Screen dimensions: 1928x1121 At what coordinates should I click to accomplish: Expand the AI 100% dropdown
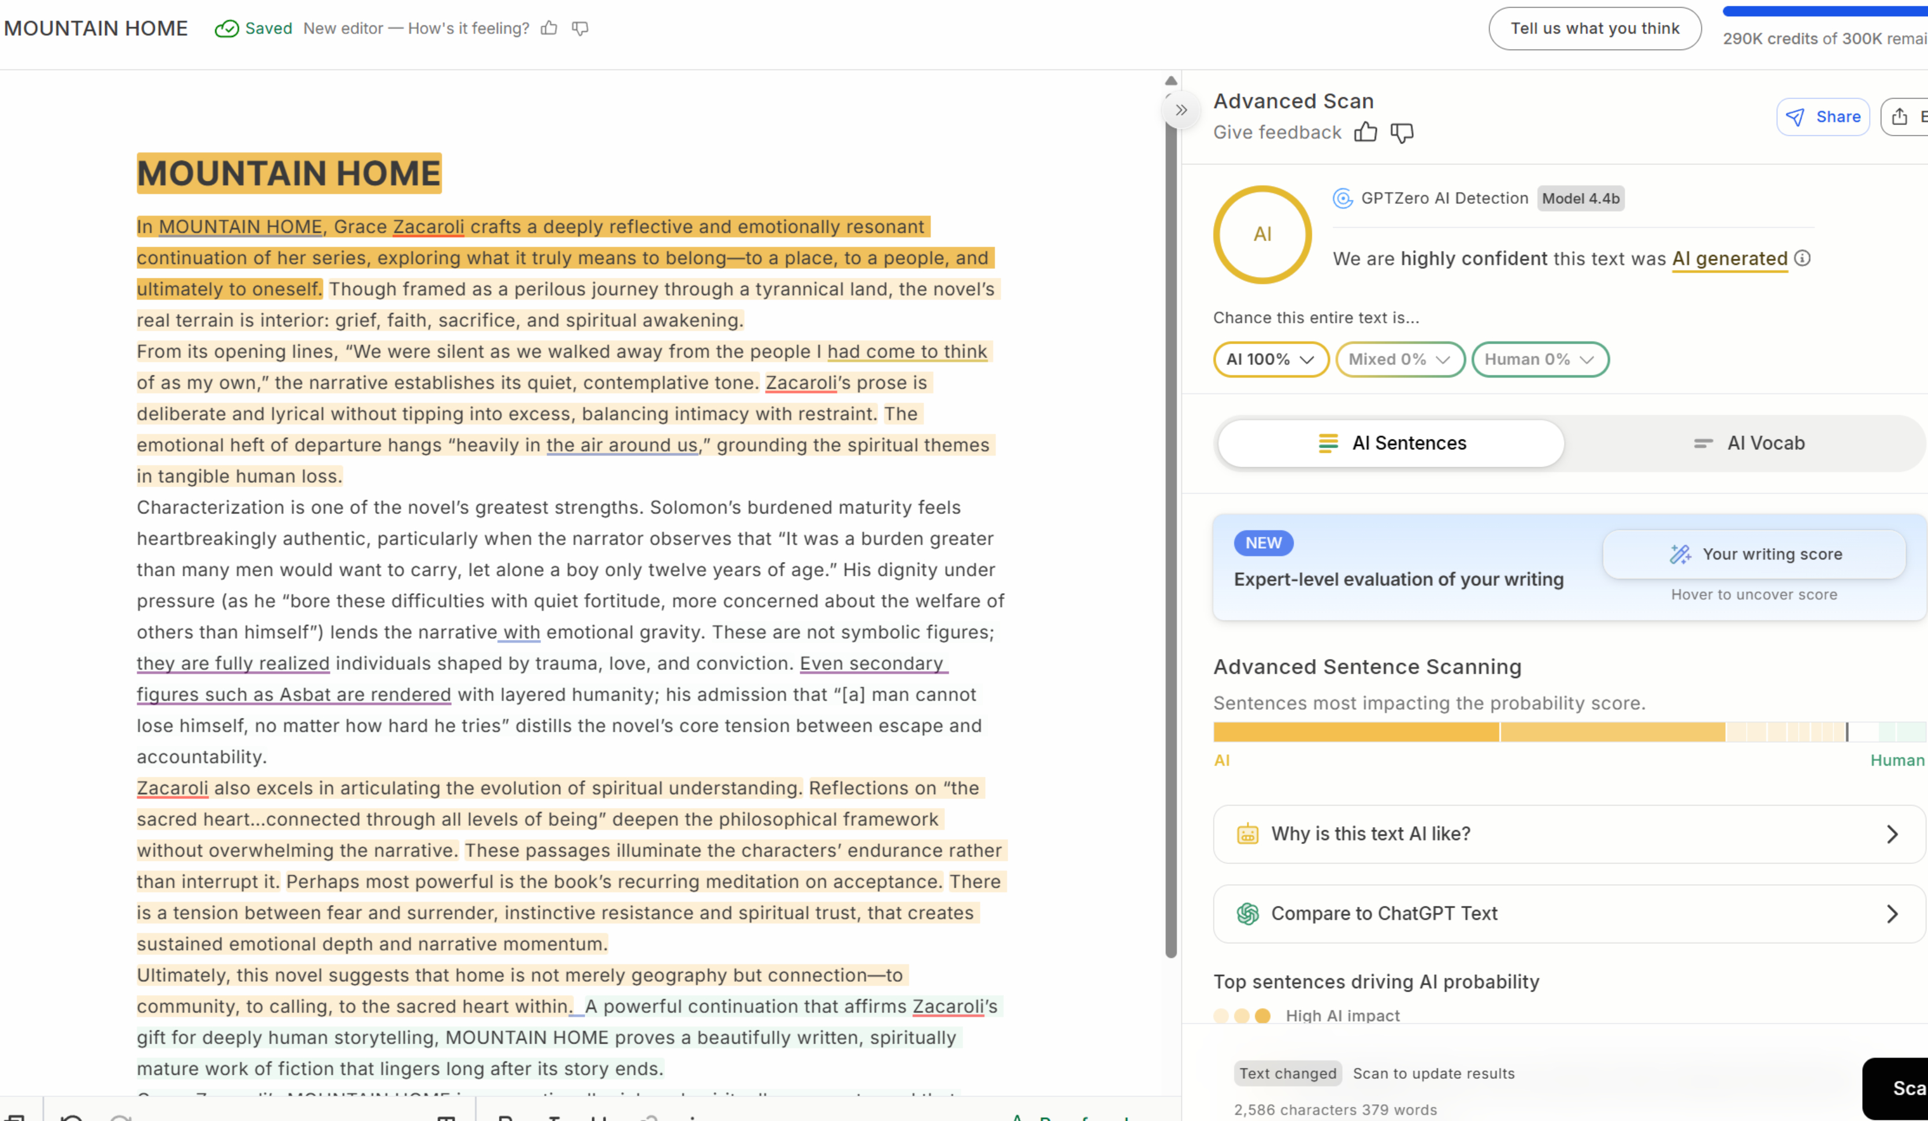tap(1270, 359)
